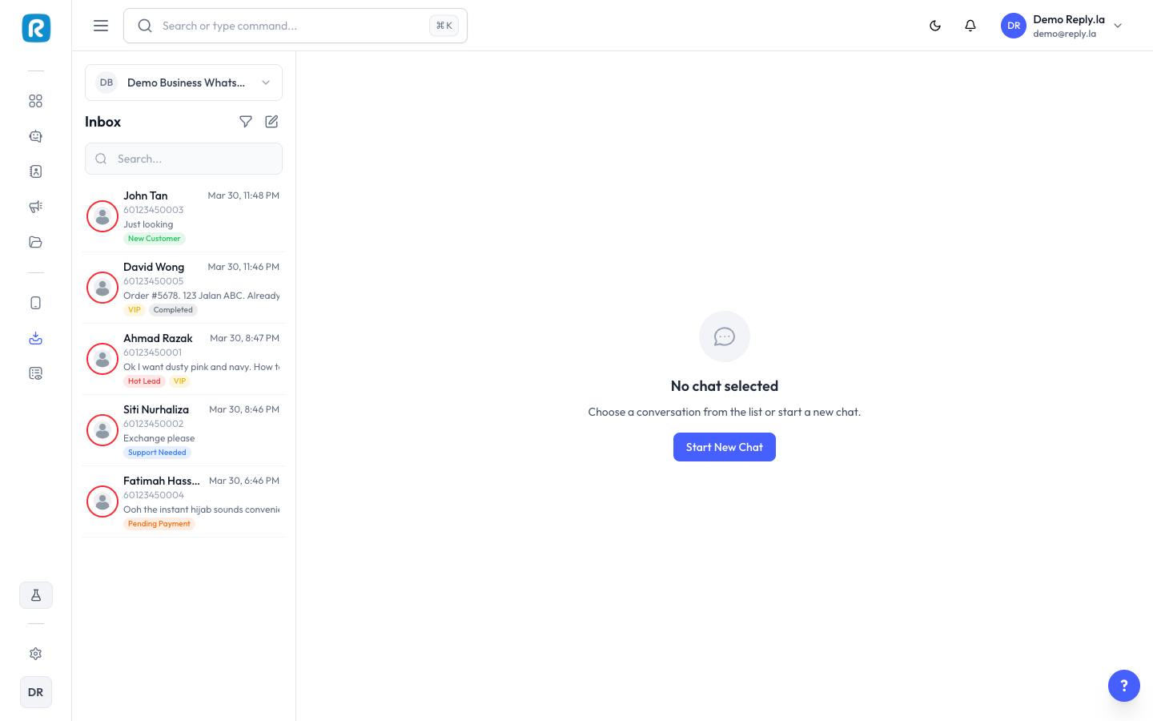
Task: Click the New Customer tag
Action: (x=155, y=239)
